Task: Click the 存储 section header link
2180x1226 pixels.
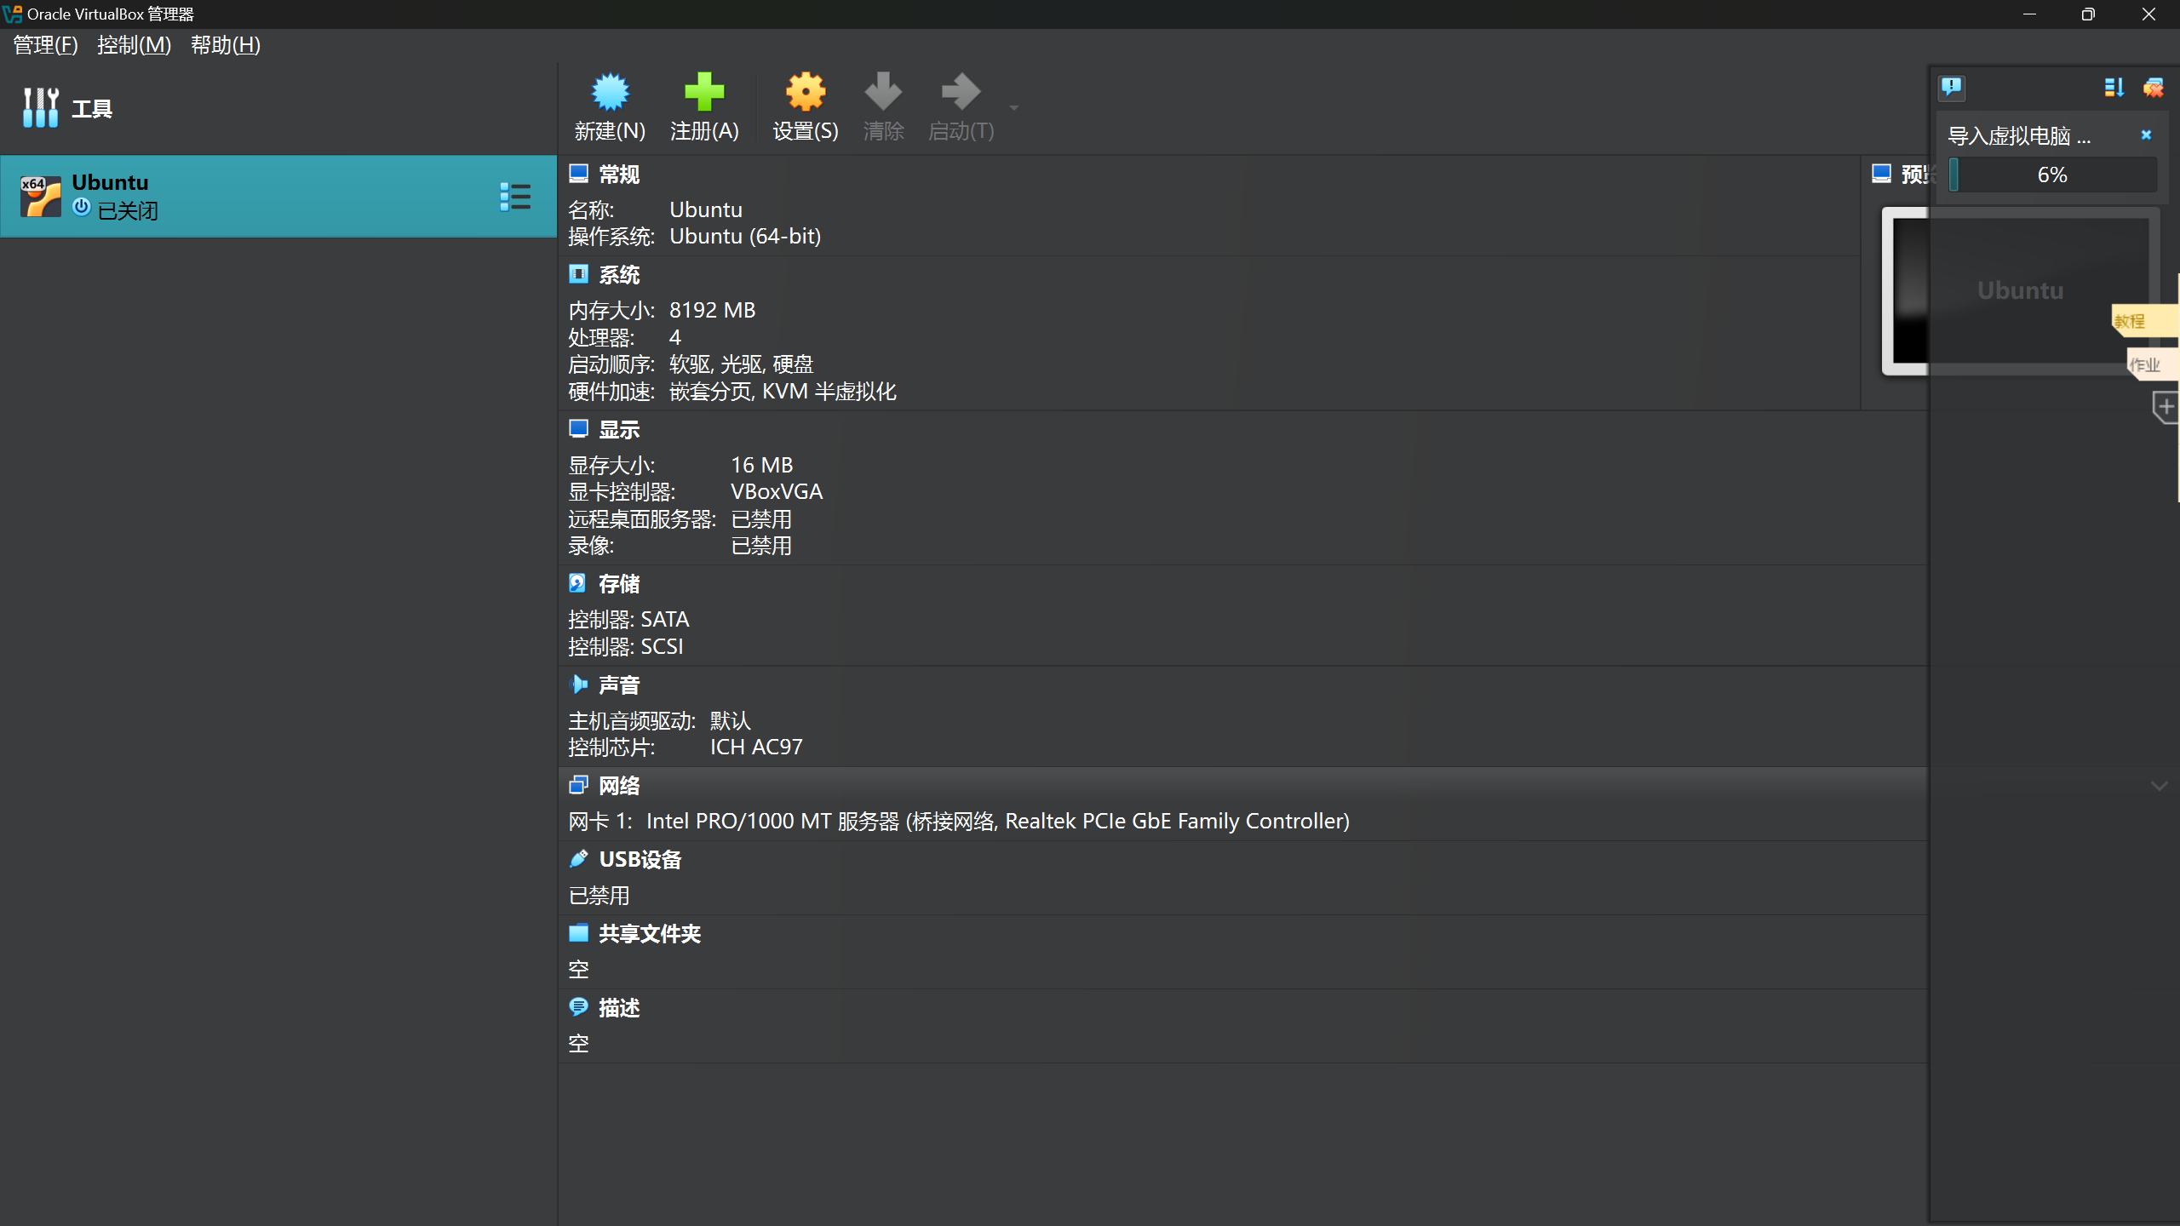Action: pyautogui.click(x=619, y=584)
